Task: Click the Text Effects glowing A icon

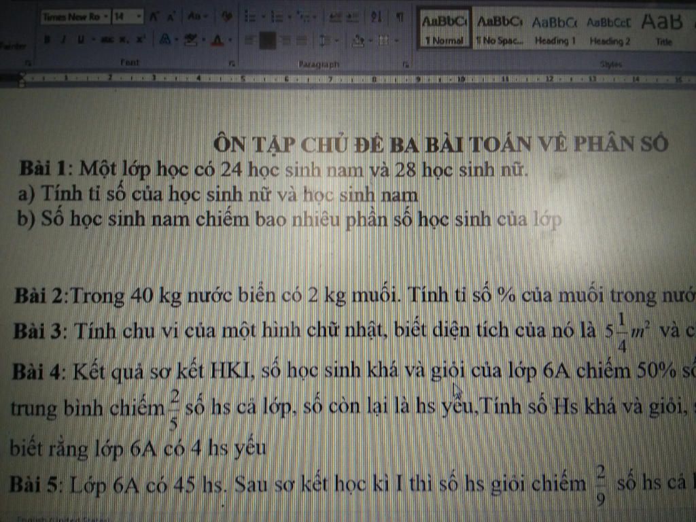Action: (x=164, y=39)
